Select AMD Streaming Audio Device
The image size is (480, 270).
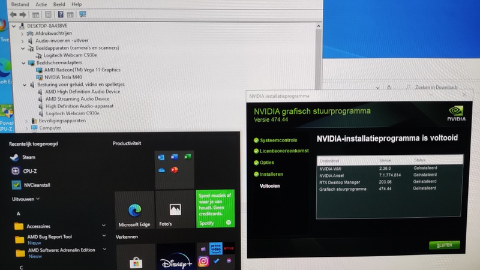coord(77,99)
